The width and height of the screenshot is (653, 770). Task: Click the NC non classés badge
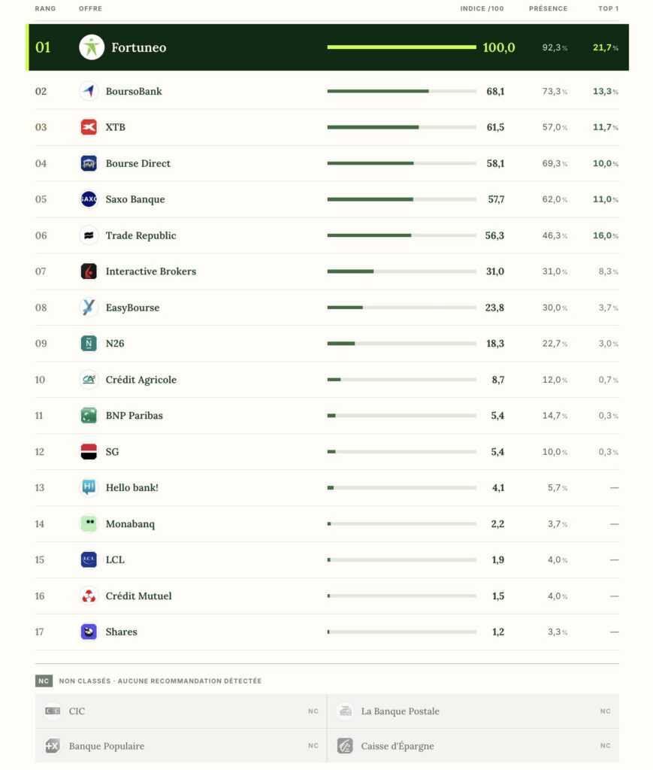44,681
